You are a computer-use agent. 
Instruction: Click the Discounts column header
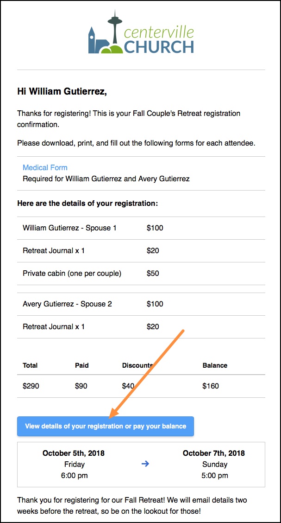[137, 365]
